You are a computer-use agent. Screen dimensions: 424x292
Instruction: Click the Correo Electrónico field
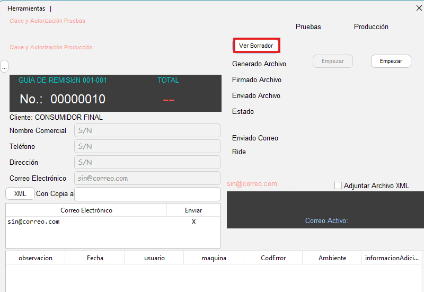tap(147, 178)
